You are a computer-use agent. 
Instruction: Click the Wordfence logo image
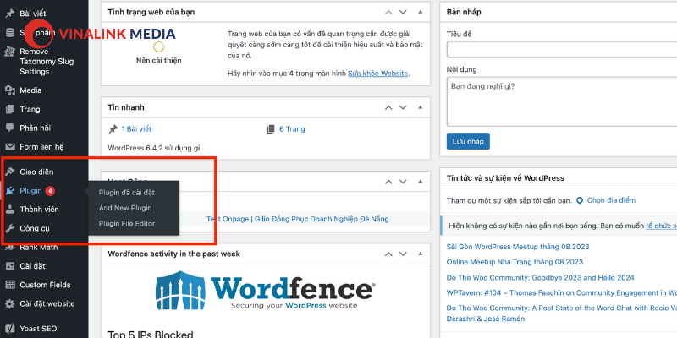(265, 289)
